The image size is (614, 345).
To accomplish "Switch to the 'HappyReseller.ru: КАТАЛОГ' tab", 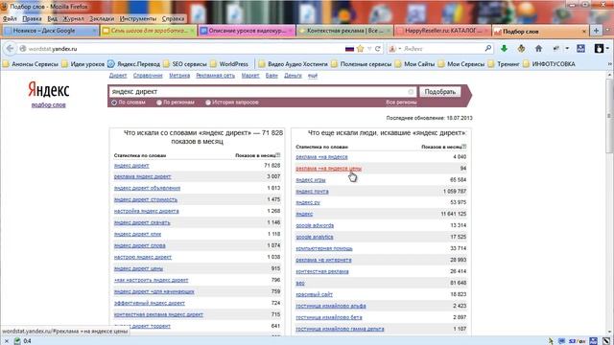I will (442, 31).
